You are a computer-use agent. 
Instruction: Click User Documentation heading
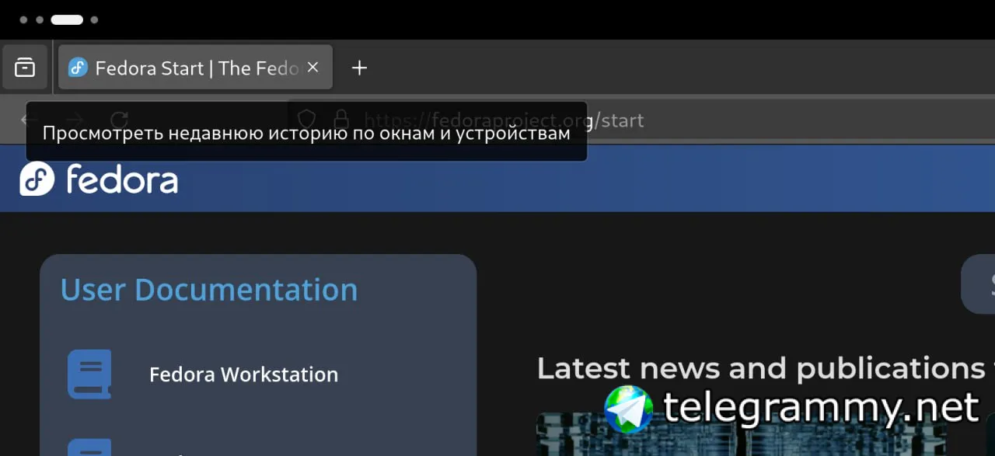[x=209, y=289]
